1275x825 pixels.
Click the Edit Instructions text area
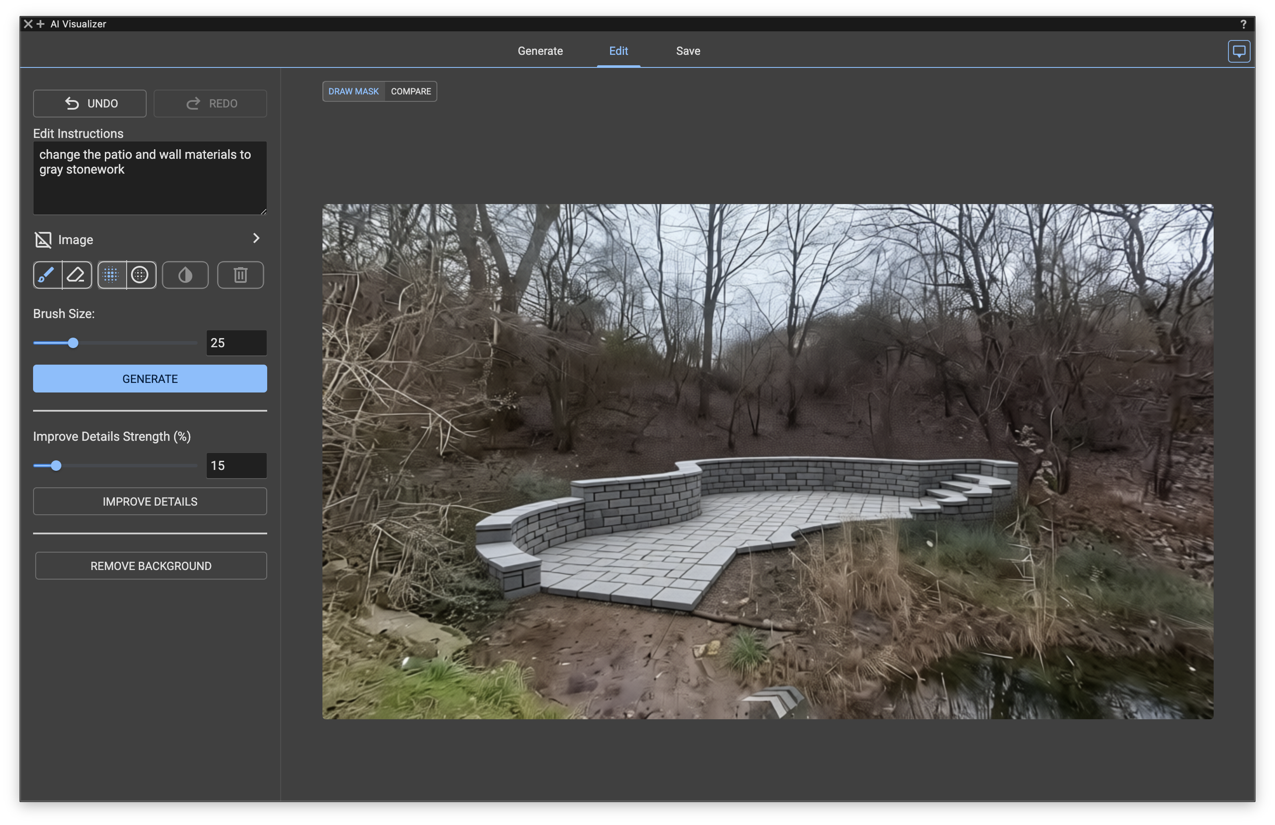pos(149,178)
